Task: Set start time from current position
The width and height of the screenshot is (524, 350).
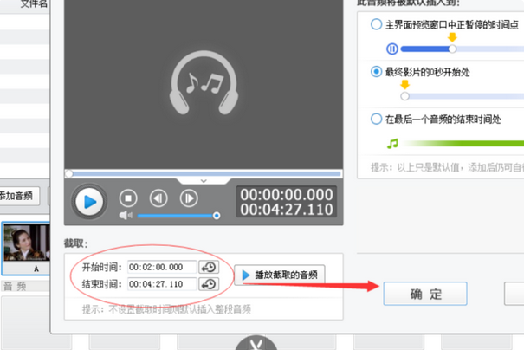Action: (209, 267)
